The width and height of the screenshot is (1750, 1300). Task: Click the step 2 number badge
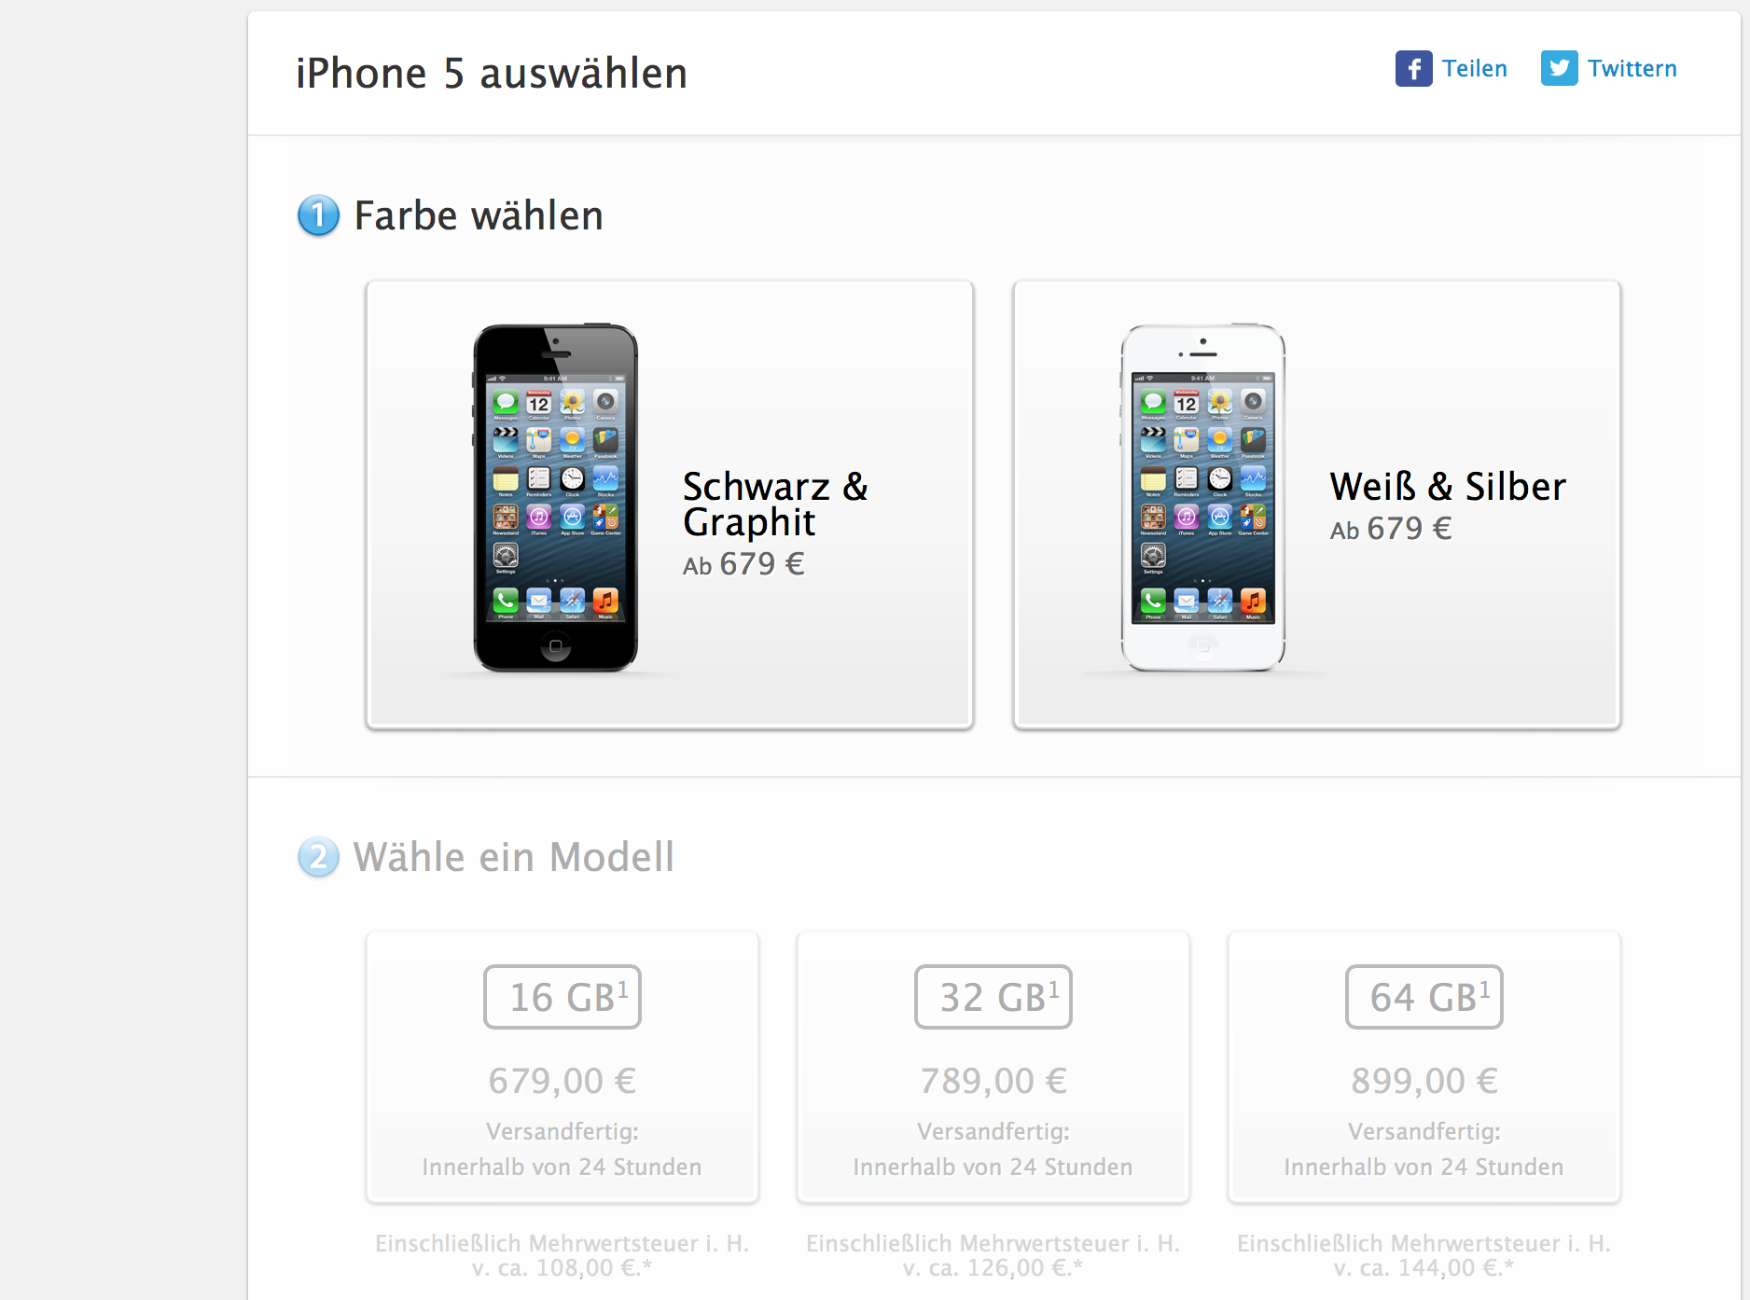pos(318,857)
